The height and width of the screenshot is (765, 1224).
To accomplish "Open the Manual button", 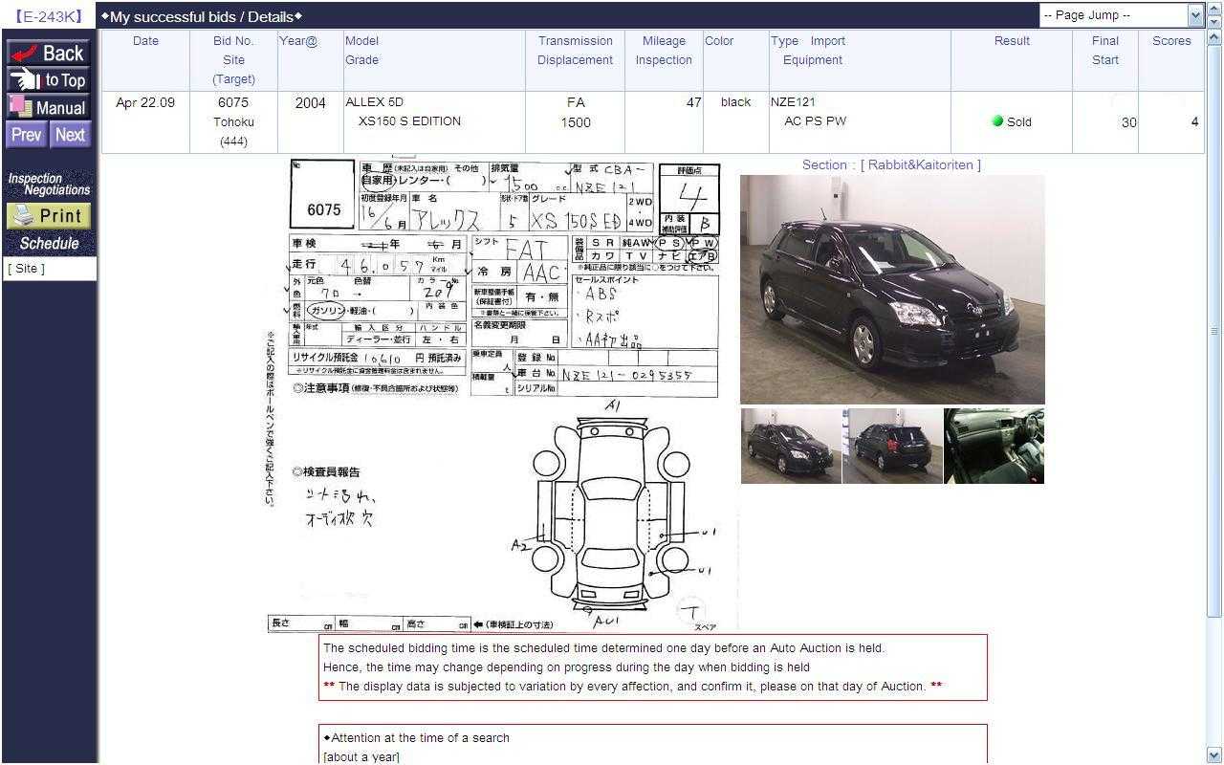I will pyautogui.click(x=49, y=107).
